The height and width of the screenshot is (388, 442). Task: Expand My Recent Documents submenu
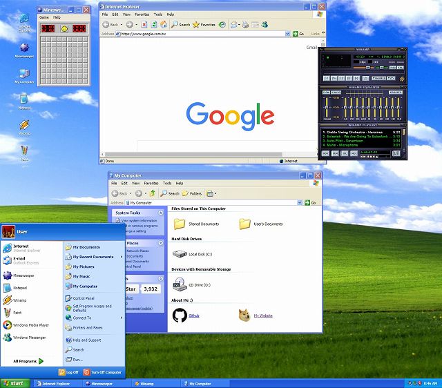coord(94,257)
